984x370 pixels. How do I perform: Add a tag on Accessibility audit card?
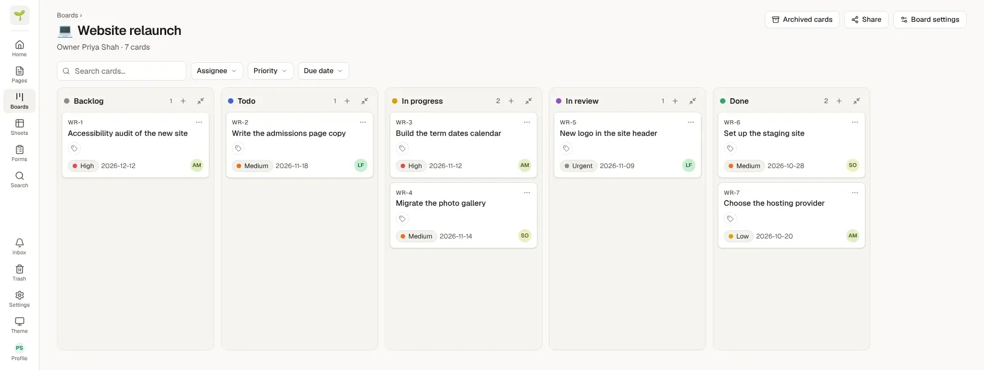click(74, 148)
